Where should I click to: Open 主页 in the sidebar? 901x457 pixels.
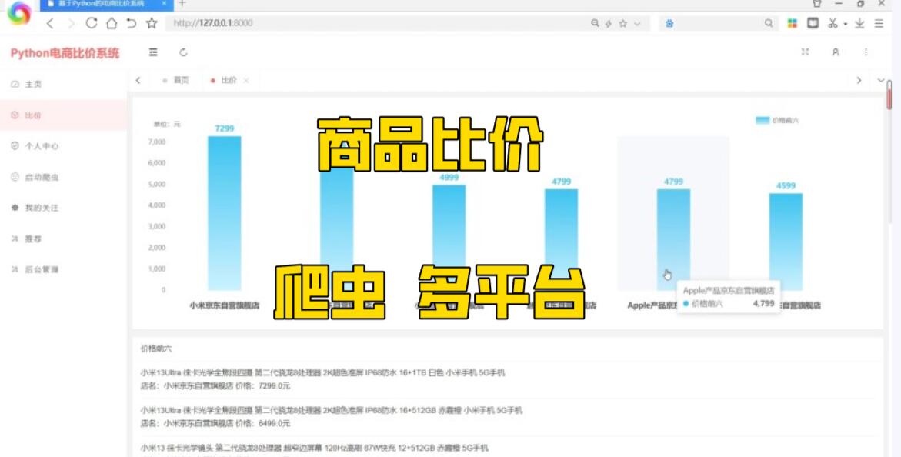pos(63,84)
